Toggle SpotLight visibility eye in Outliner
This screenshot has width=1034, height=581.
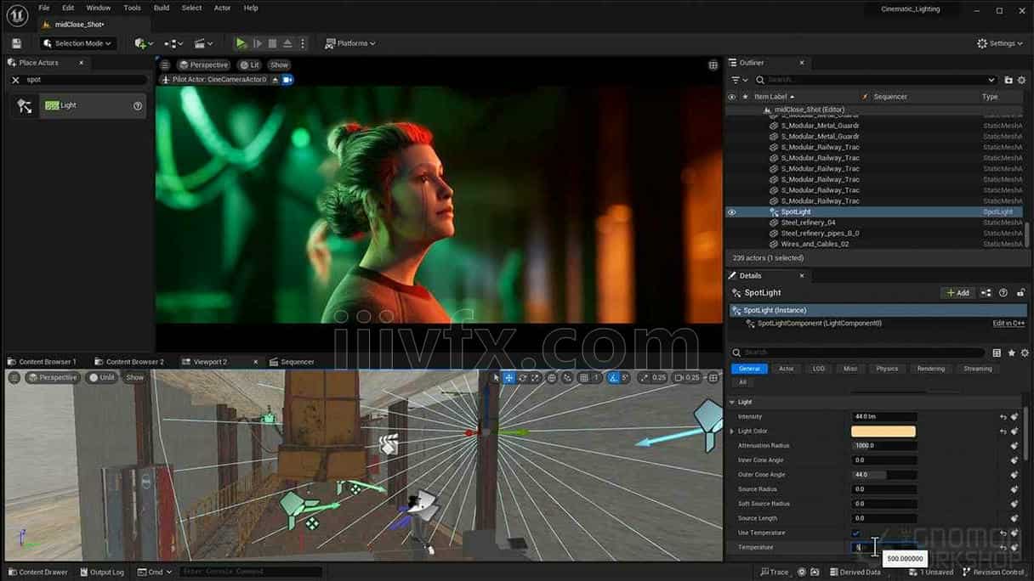[x=731, y=212]
